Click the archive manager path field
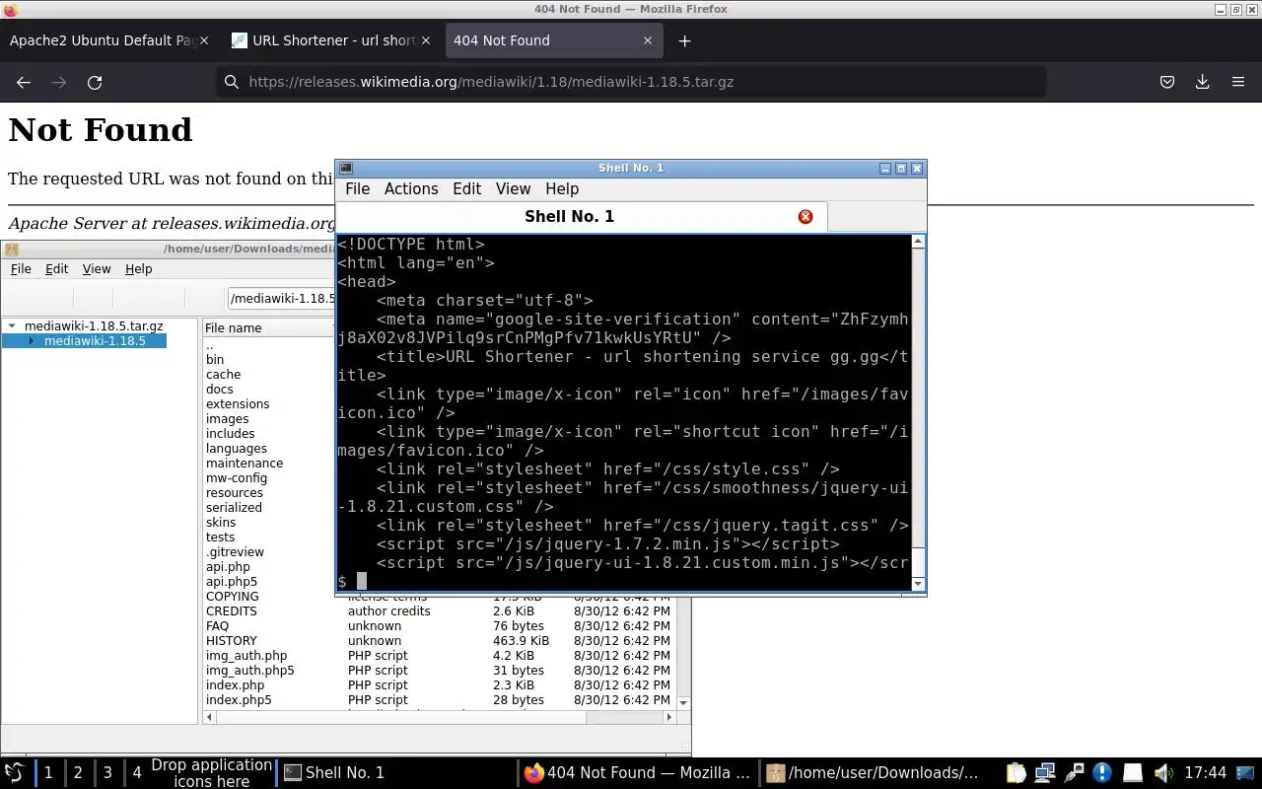This screenshot has height=789, width=1262. coord(282,298)
